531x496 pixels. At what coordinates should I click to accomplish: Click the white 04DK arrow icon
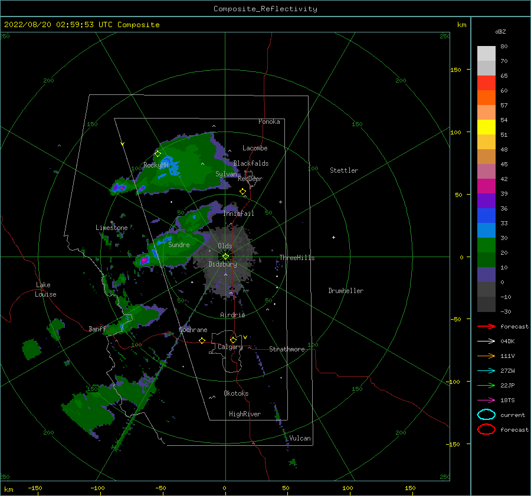pyautogui.click(x=486, y=341)
